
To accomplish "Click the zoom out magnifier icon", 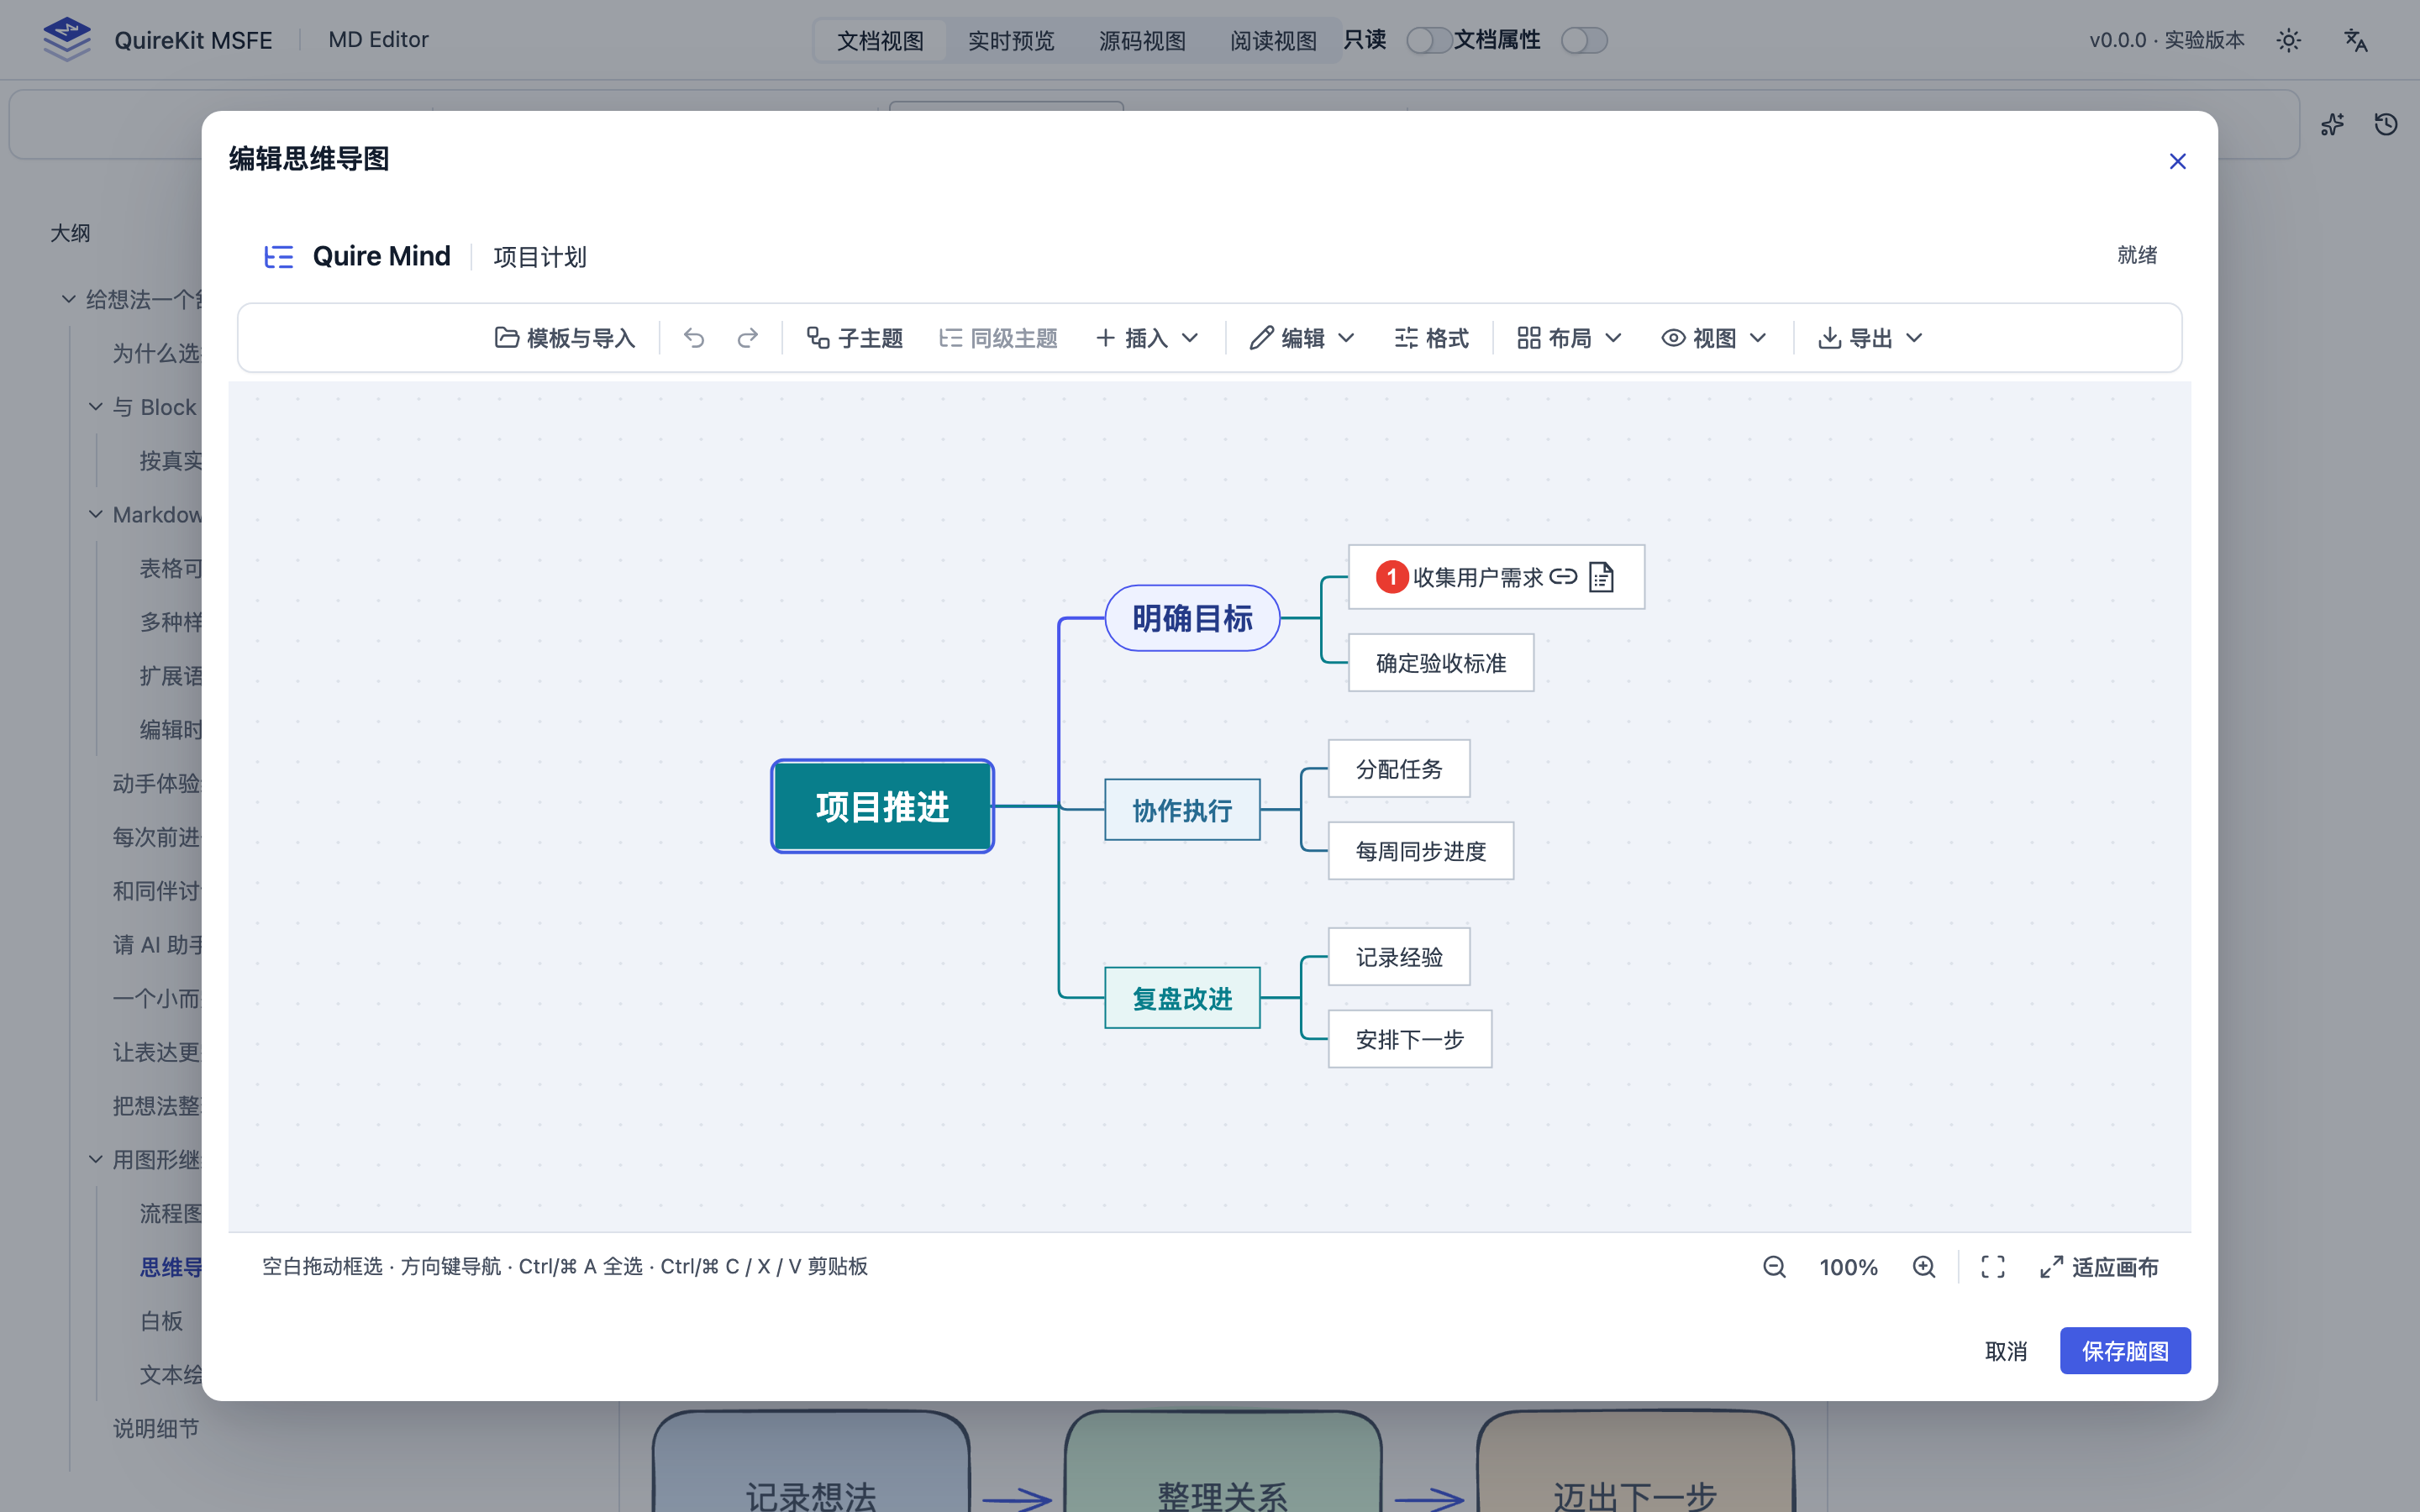I will tap(1774, 1267).
